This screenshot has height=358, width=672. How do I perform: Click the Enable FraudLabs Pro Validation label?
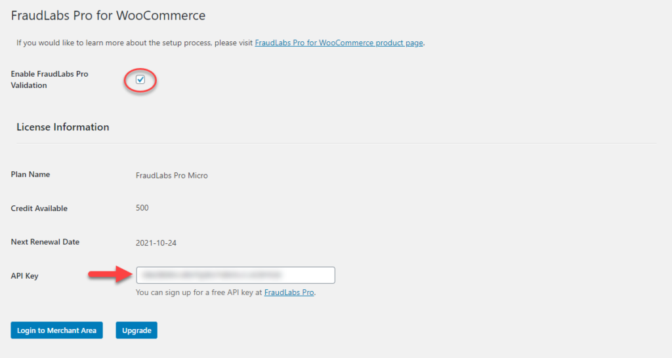49,79
